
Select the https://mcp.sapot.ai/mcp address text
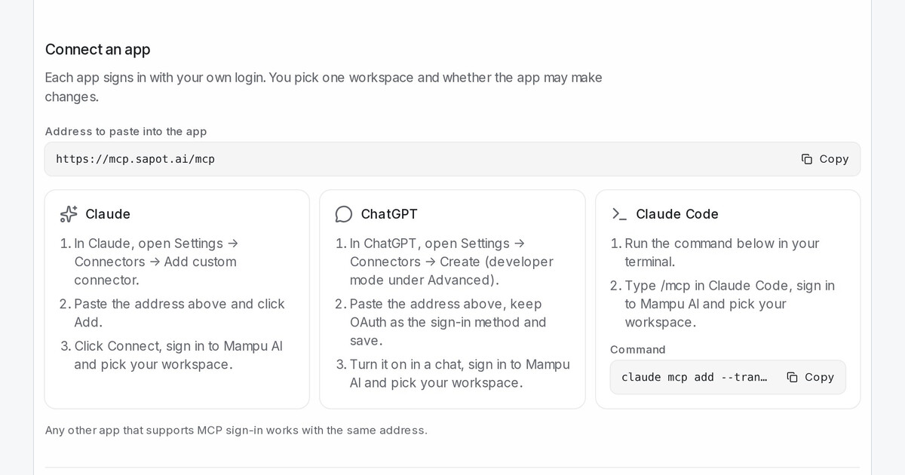click(x=136, y=159)
